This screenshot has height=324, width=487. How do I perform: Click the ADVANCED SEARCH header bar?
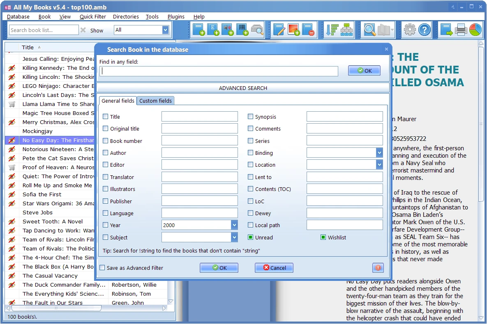coord(243,88)
